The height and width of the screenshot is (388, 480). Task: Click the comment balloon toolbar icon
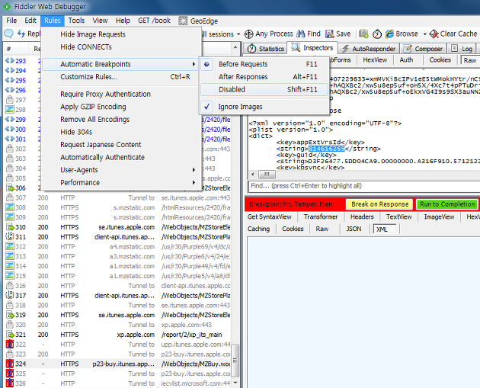(x=9, y=34)
